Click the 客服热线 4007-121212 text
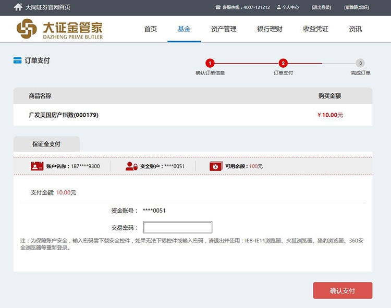This screenshot has width=391, height=308. [x=246, y=7]
